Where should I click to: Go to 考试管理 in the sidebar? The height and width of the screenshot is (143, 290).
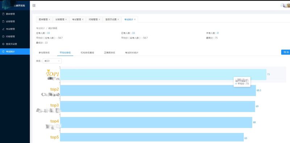point(15,29)
